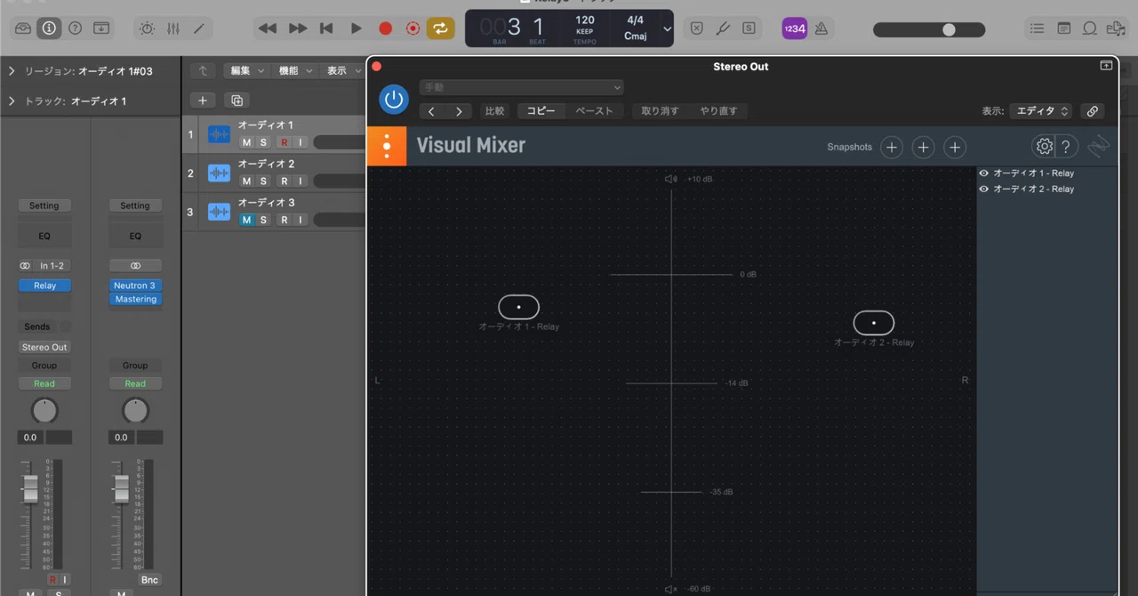Go to next preset arrow
Screen dimensions: 1138x596
tap(459, 111)
